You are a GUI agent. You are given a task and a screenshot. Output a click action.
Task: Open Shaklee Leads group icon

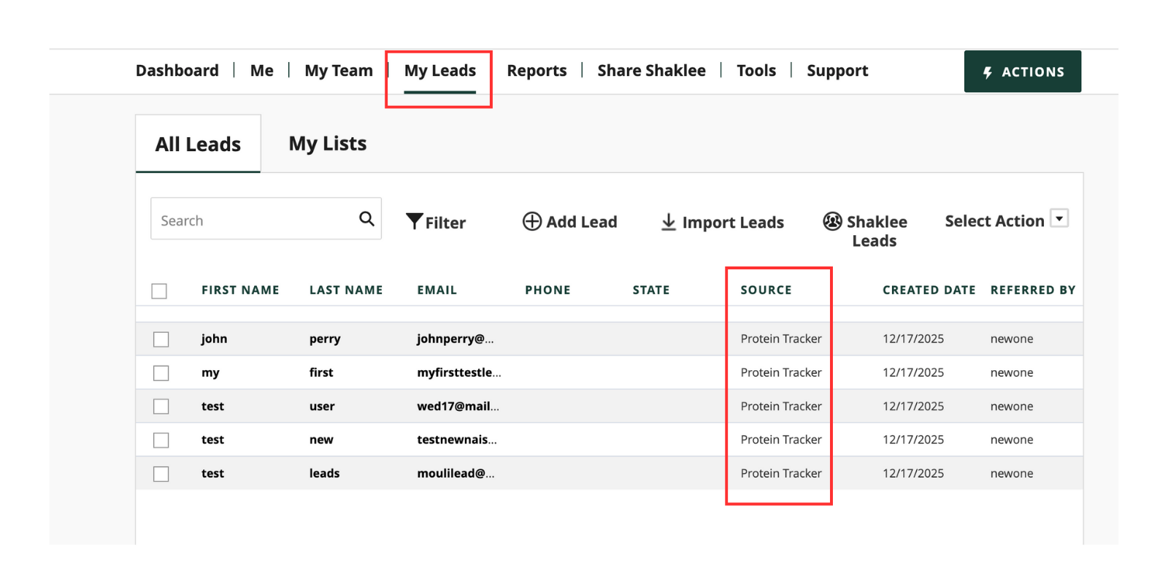(x=832, y=221)
